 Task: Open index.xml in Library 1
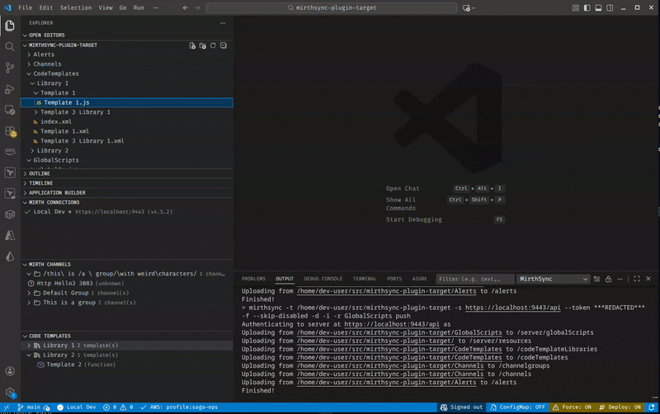(x=127, y=121)
